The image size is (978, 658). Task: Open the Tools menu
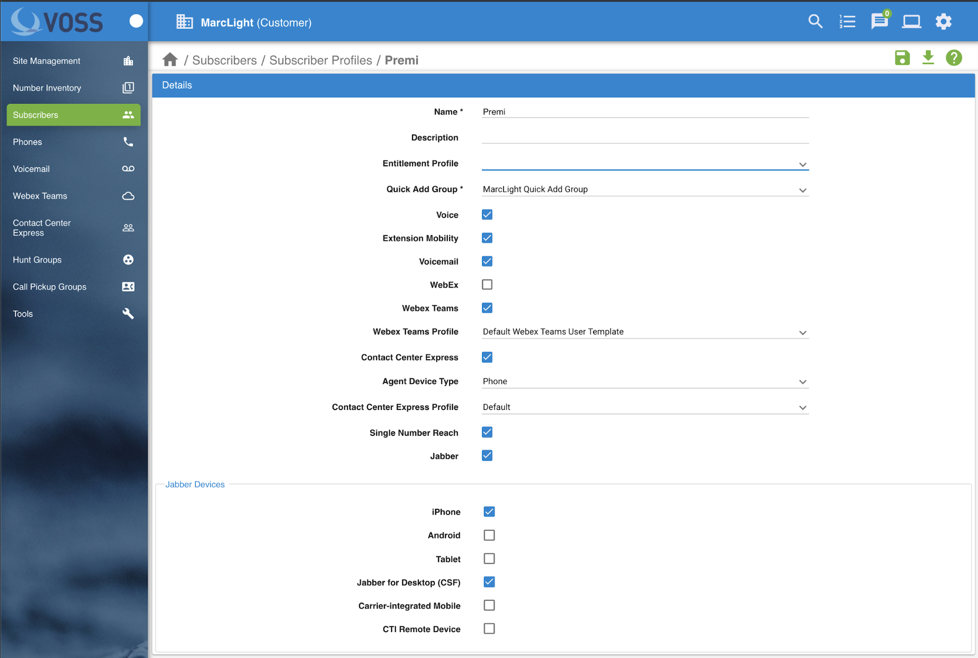pyautogui.click(x=73, y=314)
